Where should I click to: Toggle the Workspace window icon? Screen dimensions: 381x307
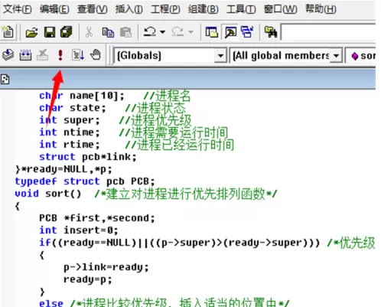(x=212, y=32)
